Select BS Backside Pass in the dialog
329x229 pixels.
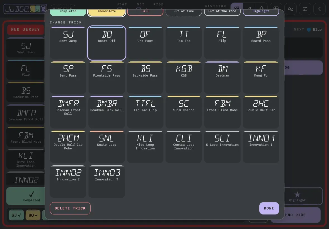pos(145,78)
